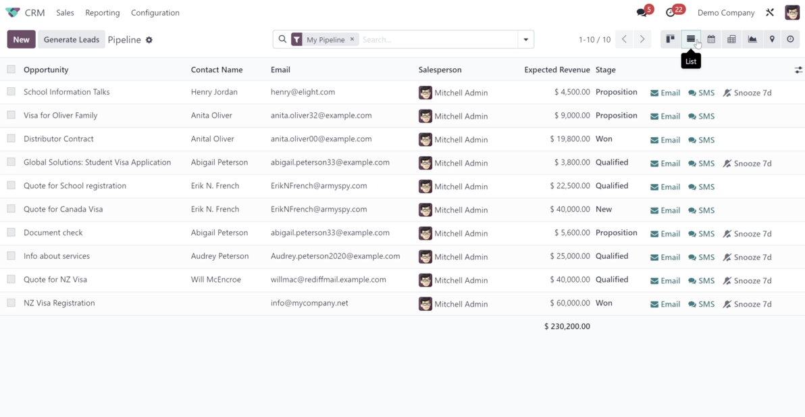The height and width of the screenshot is (417, 805).
Task: Switch to Kanban view
Action: coord(671,39)
